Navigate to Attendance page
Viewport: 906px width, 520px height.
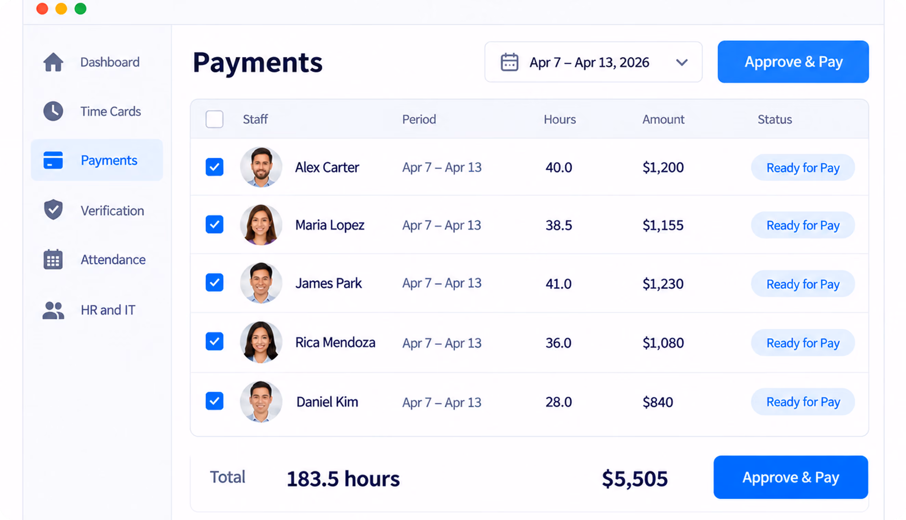[97, 260]
